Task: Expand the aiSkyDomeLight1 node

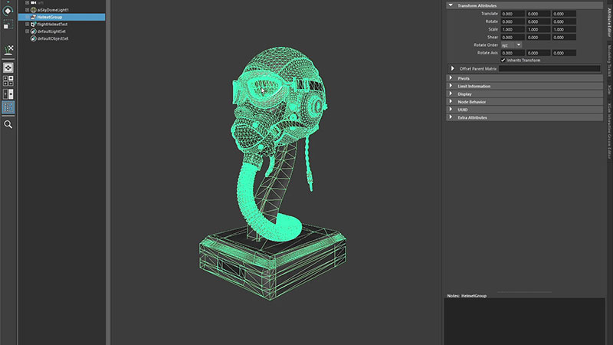Action: 27,10
